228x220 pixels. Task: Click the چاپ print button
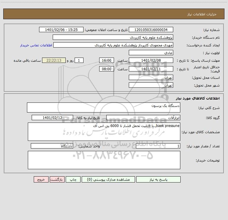[x=73, y=180]
